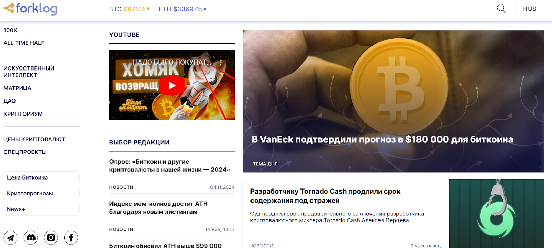Screen dimensions: 552x248
Task: Click the Facebook social icon
Action: 71,238
